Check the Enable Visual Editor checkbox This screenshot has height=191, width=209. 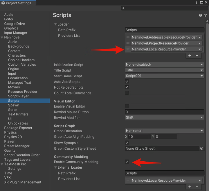click(x=127, y=106)
